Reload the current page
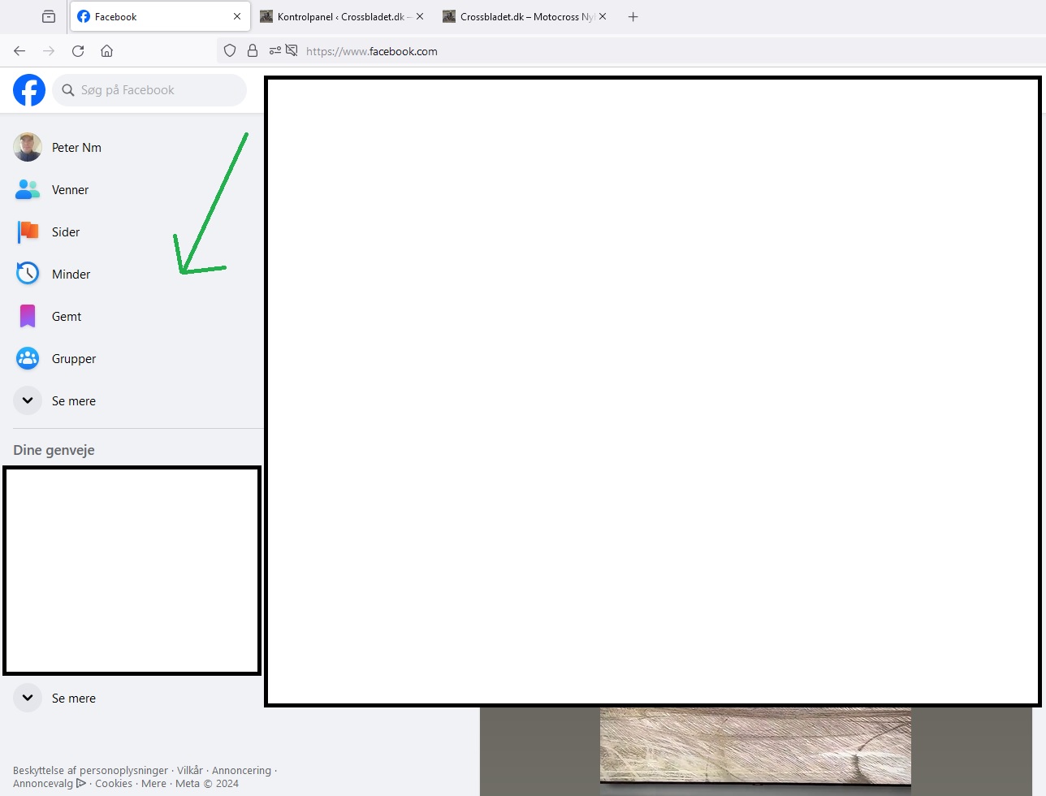1046x796 pixels. (x=78, y=51)
